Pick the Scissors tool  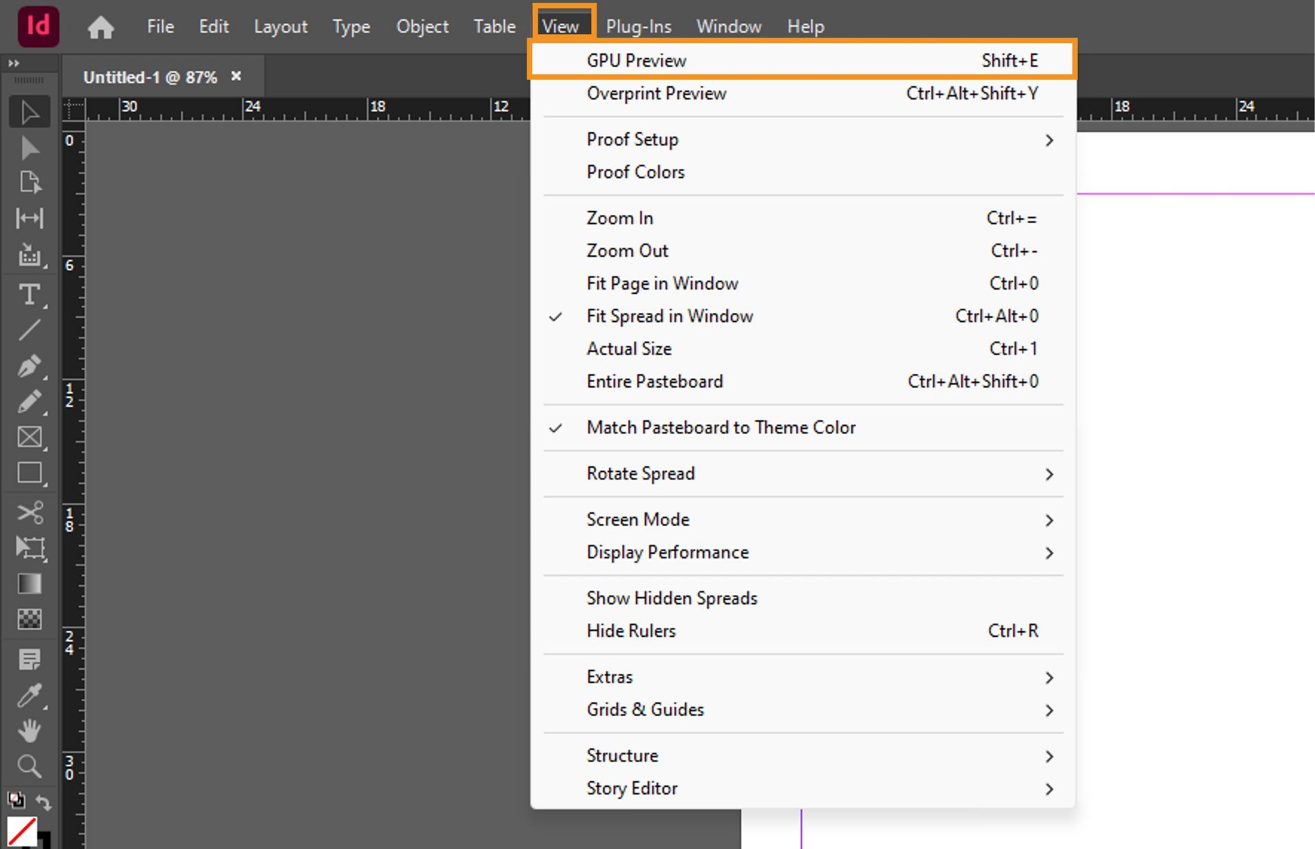[x=29, y=511]
